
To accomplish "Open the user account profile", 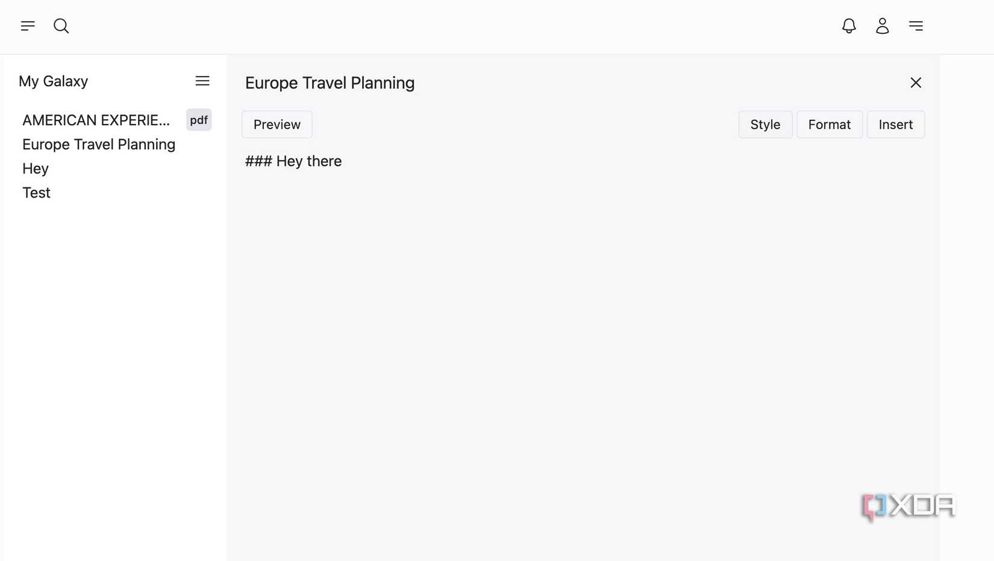I will pyautogui.click(x=882, y=26).
